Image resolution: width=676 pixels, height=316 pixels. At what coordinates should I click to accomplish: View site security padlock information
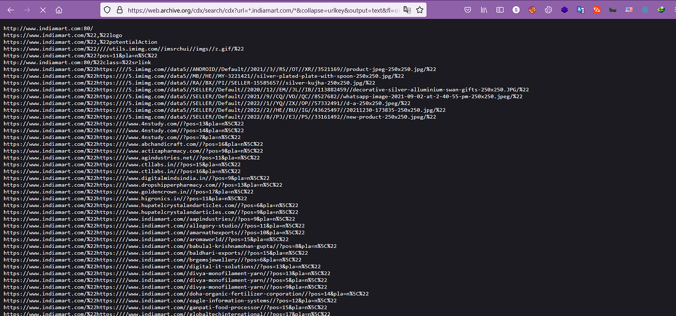(x=119, y=10)
